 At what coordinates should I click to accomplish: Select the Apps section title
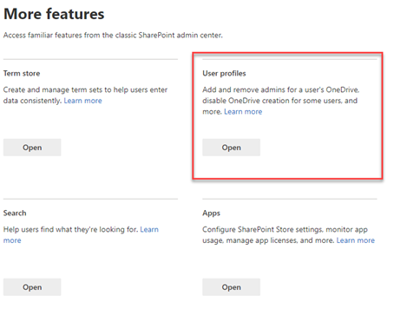point(211,214)
